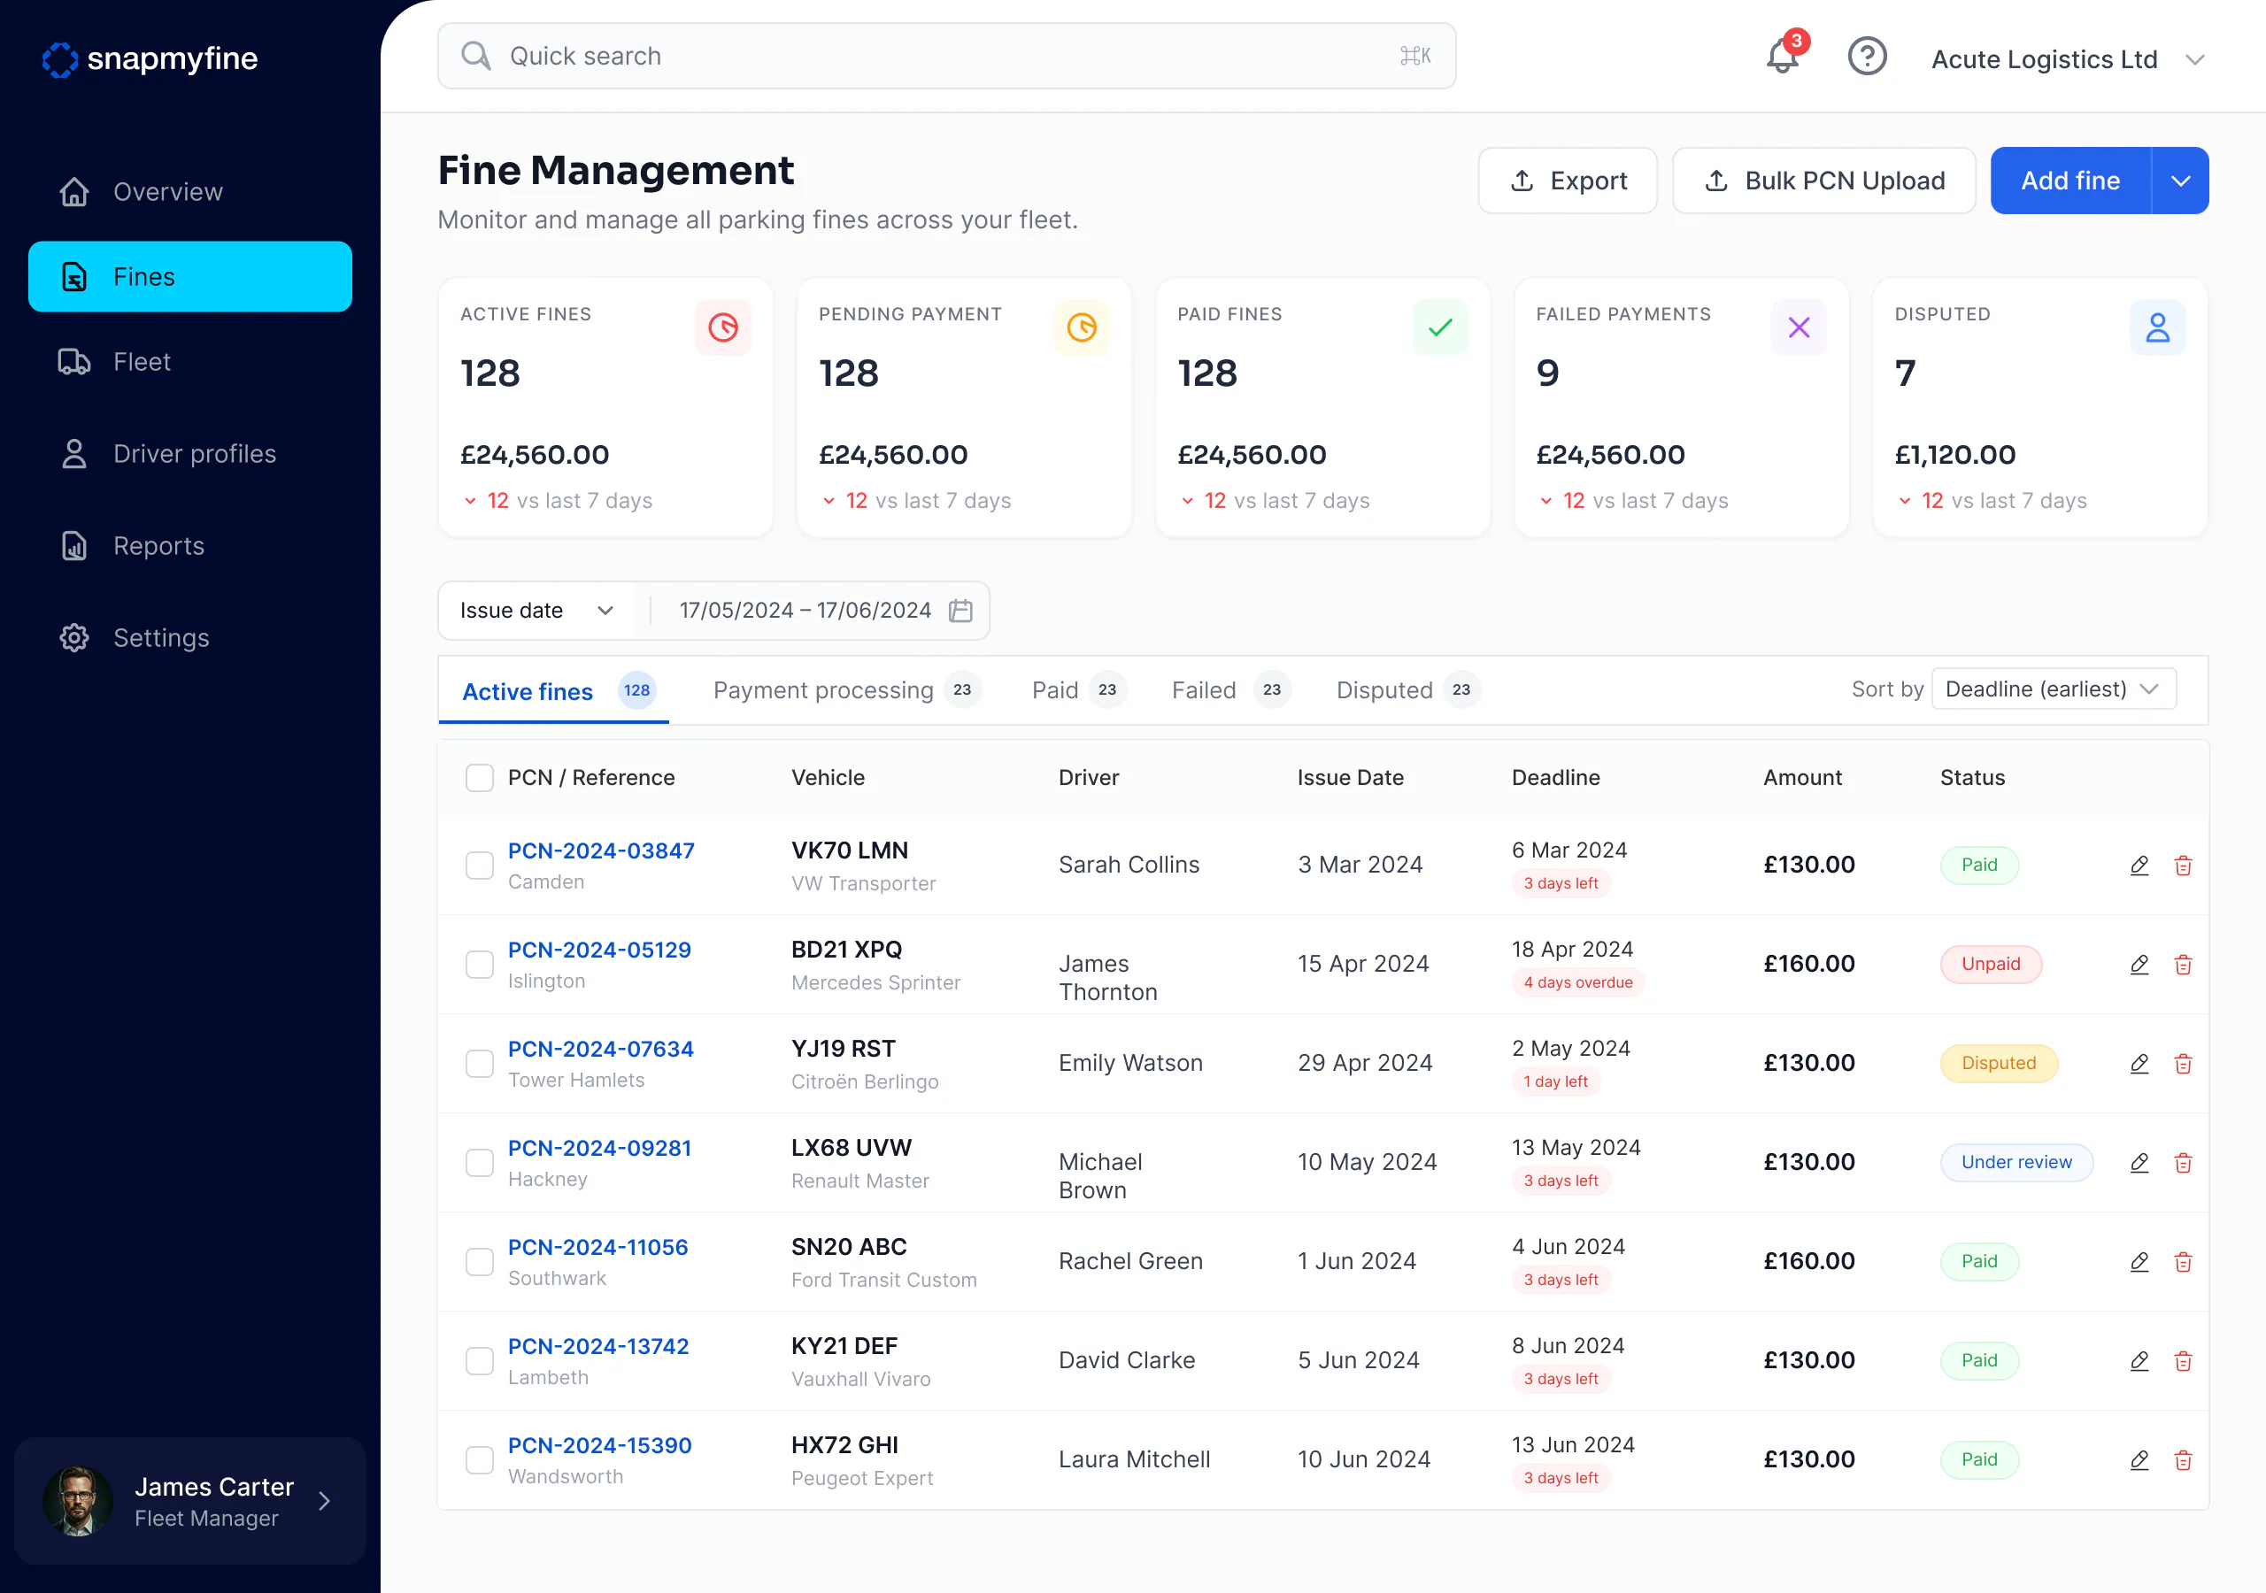Edit fine PCN-2024-09281
This screenshot has width=2266, height=1593.
pyautogui.click(x=2139, y=1163)
